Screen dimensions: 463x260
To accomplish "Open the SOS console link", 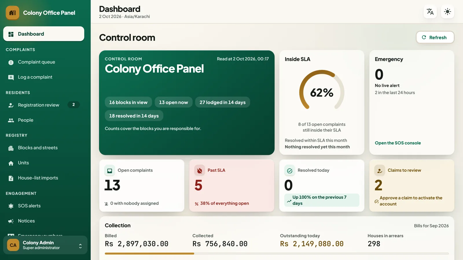I will pos(398,143).
